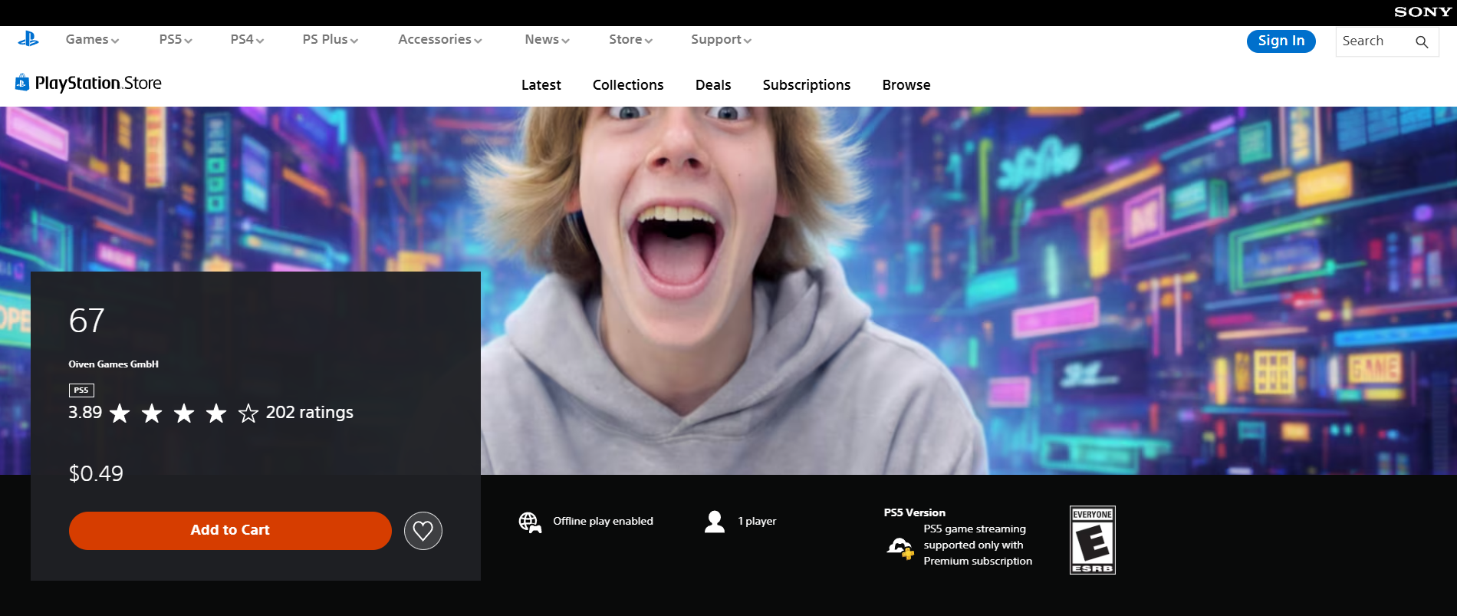The image size is (1457, 616).
Task: Click the search magnifier icon
Action: pos(1422,41)
